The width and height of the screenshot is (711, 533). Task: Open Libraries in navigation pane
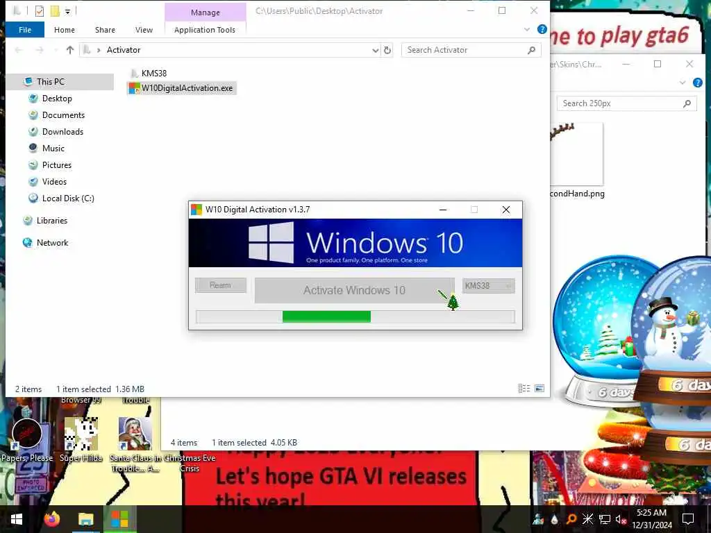(x=51, y=221)
